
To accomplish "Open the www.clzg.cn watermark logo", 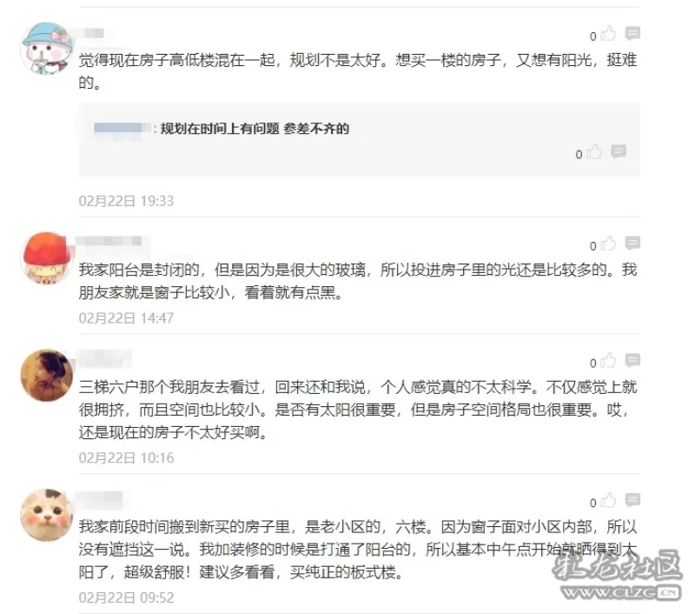I will tap(619, 576).
